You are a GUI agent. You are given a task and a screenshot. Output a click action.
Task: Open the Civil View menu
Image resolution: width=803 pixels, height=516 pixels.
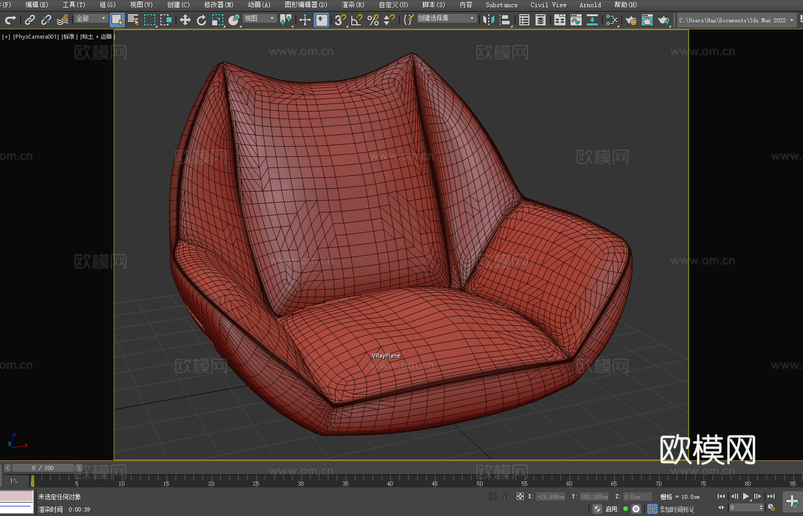pyautogui.click(x=548, y=5)
